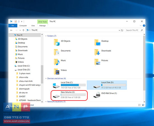The image size is (154, 126).
Task: Open the Manage tab under Drive Tools
Action: [x=43, y=26]
